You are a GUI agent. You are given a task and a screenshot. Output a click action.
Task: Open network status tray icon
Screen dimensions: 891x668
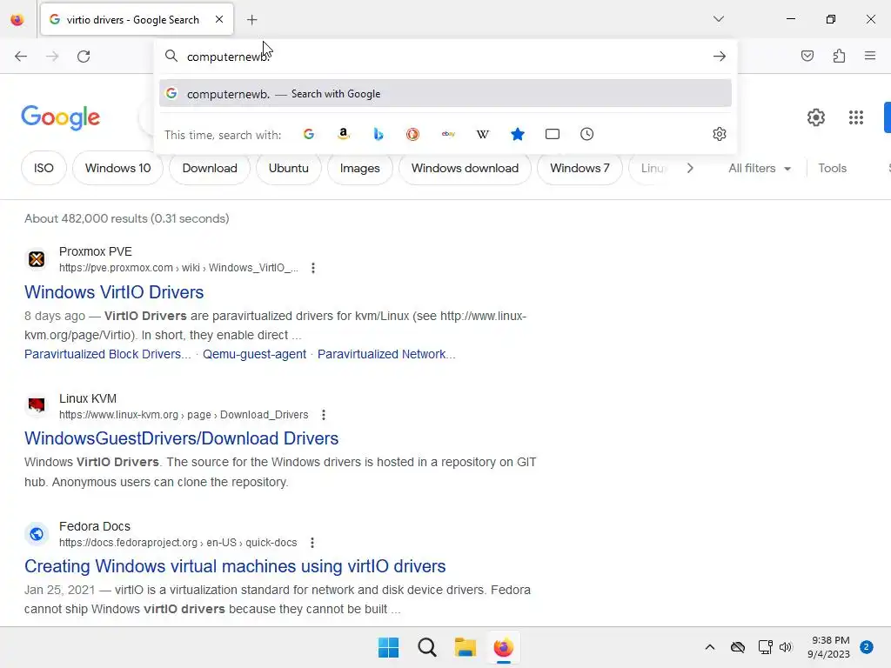click(x=765, y=647)
